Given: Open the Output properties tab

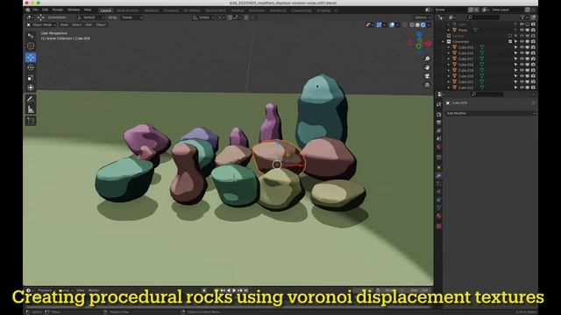Looking at the screenshot, I should (x=439, y=122).
